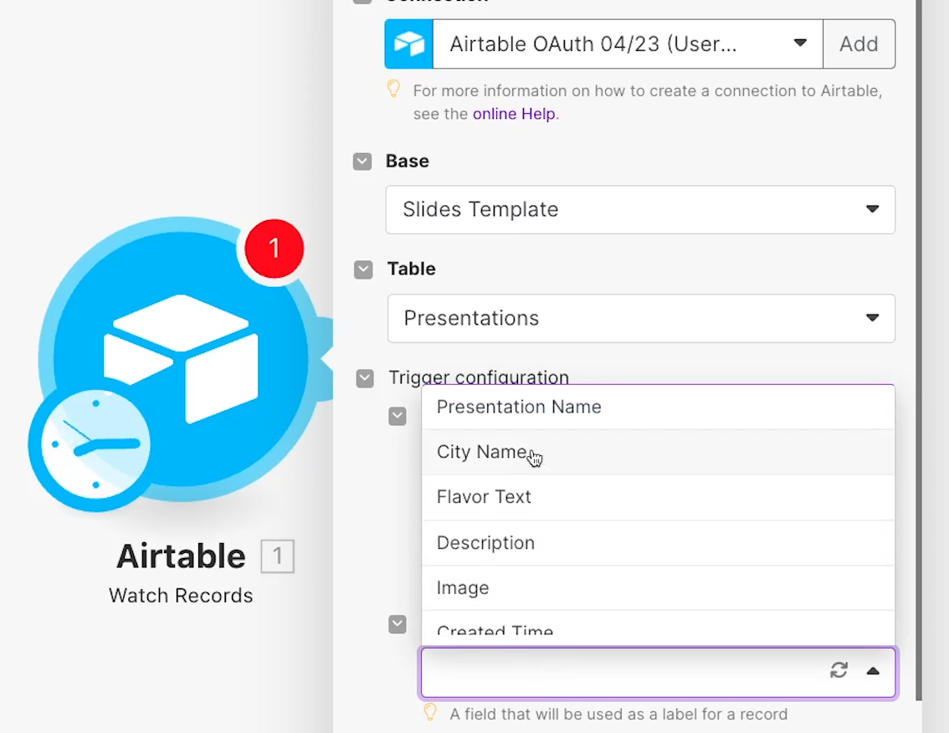Click the Add connection button
Viewport: 949px width, 733px height.
[x=859, y=44]
